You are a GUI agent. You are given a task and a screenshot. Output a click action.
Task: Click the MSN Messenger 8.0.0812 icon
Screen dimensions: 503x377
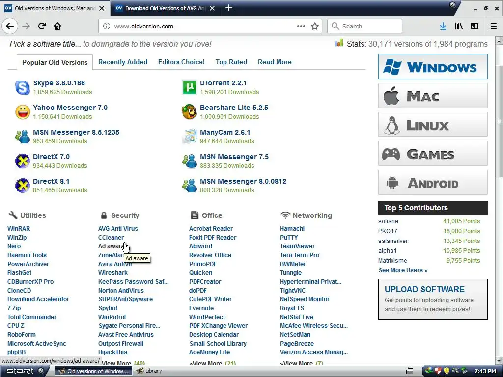189,186
